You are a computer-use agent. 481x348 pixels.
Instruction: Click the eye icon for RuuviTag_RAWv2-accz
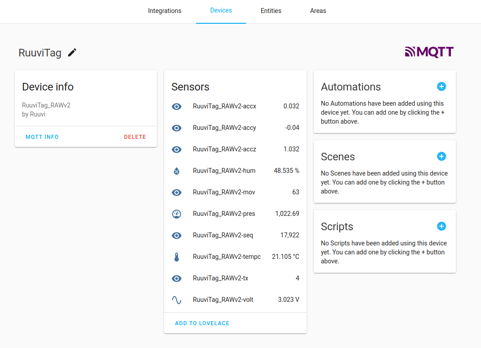click(177, 149)
